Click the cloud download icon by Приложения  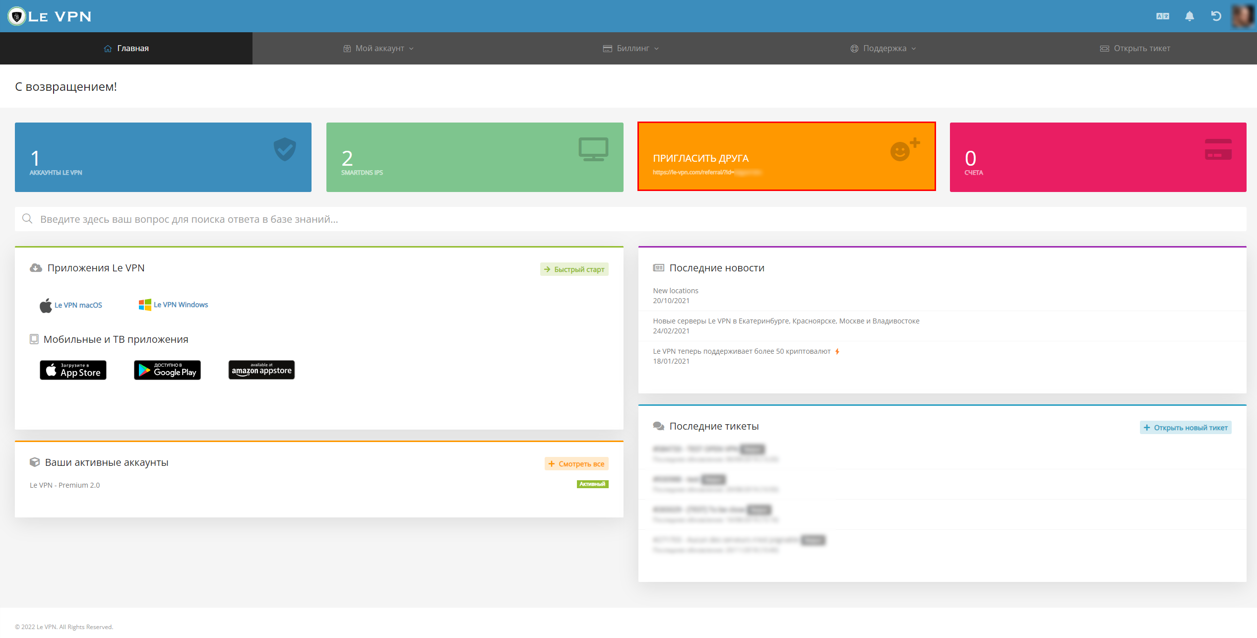pos(36,268)
